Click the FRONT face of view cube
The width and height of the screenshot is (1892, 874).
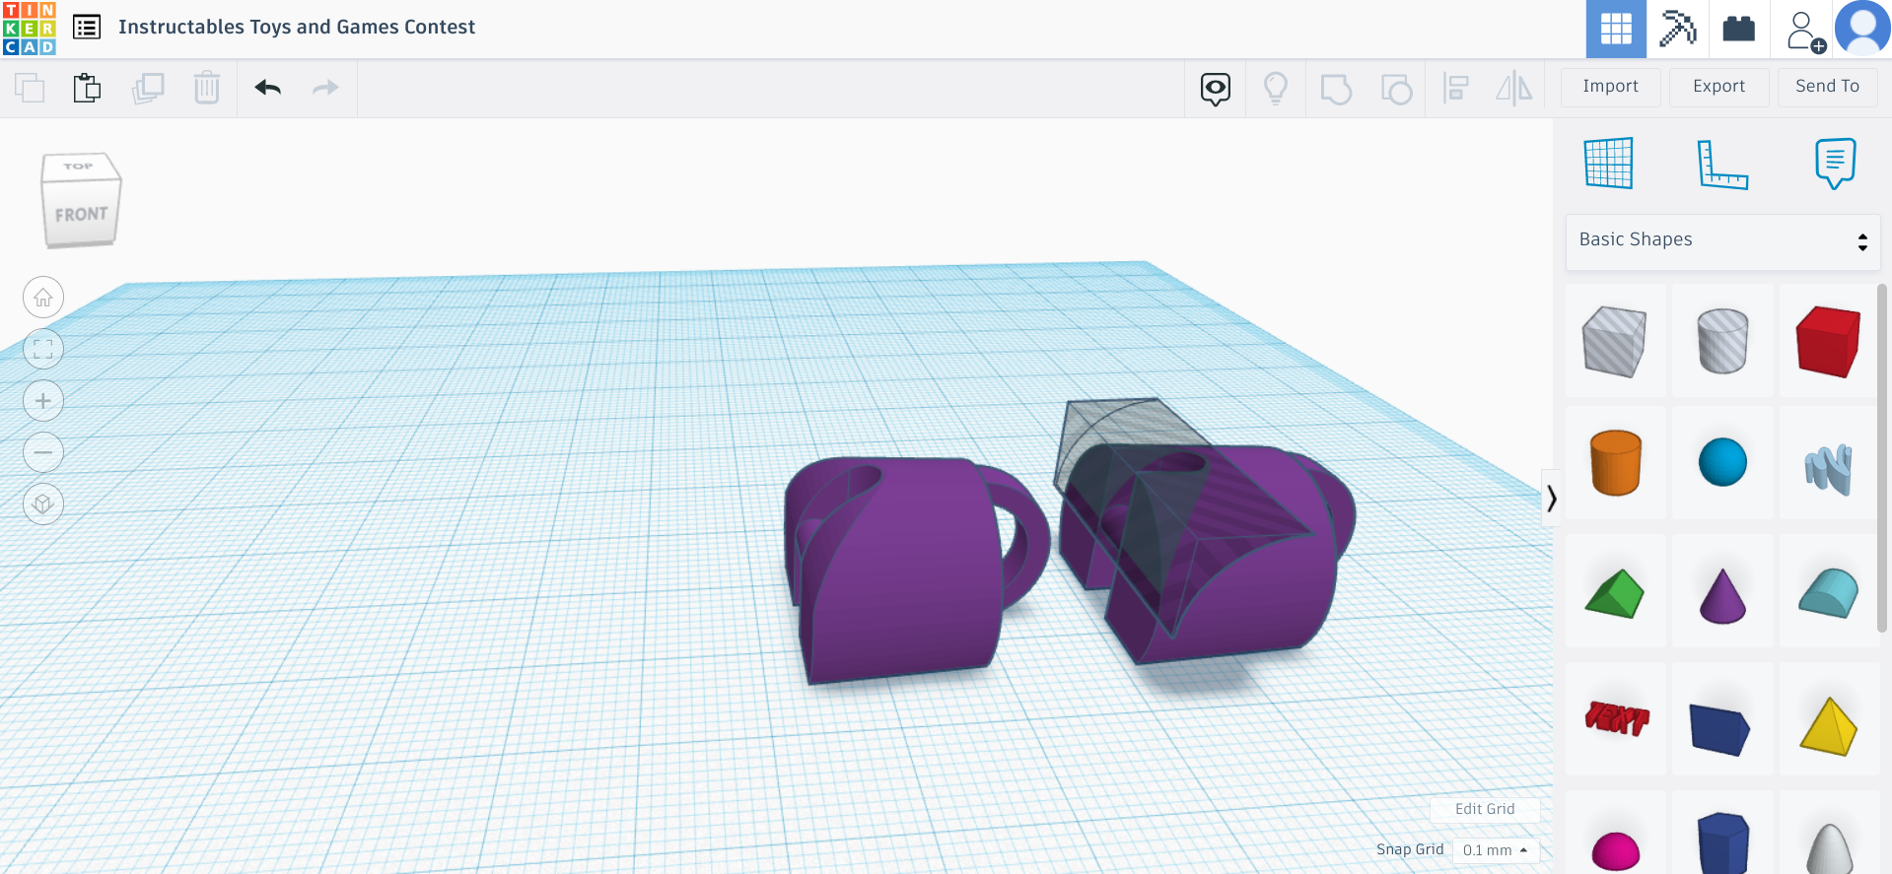point(81,214)
